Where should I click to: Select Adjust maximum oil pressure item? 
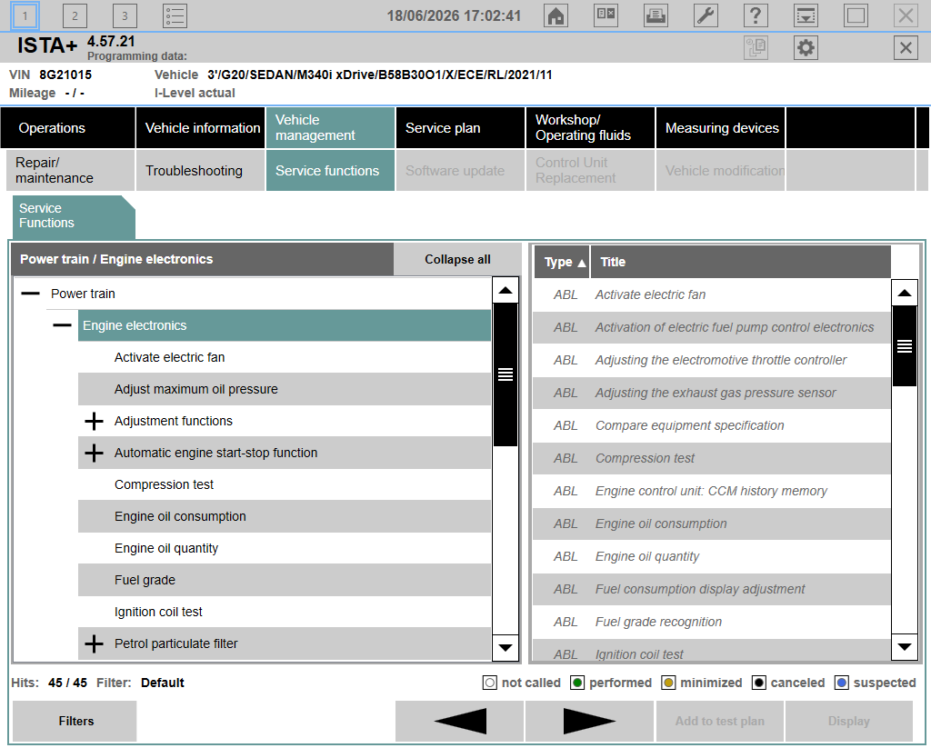coord(285,389)
